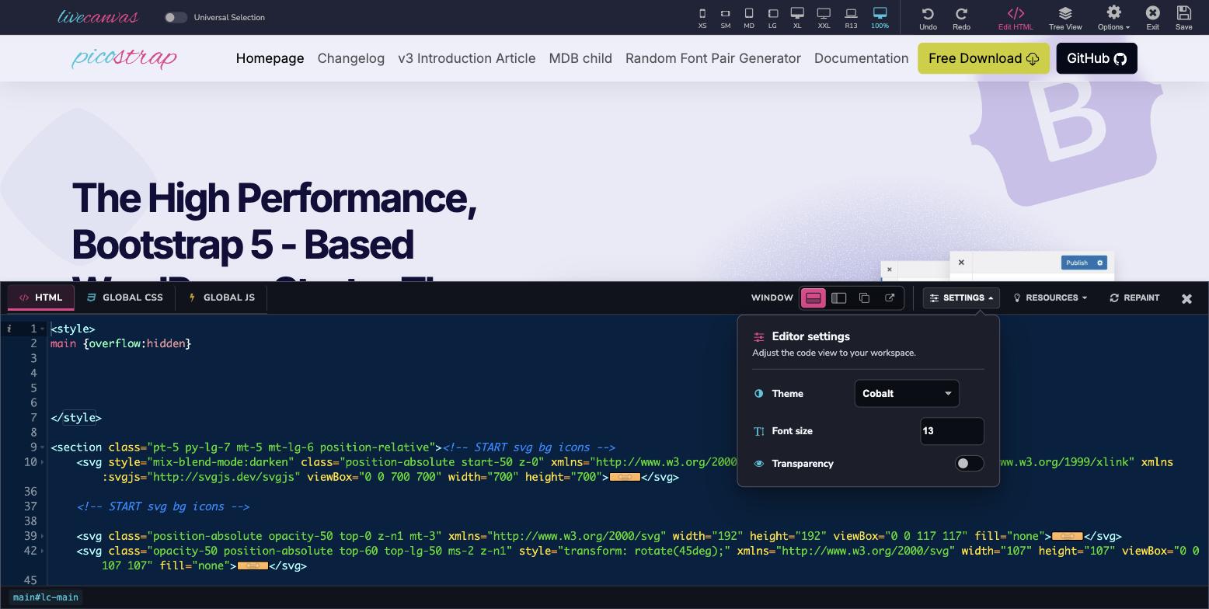Viewport: 1209px width, 609px height.
Task: Click the Repaint button
Action: click(1134, 298)
